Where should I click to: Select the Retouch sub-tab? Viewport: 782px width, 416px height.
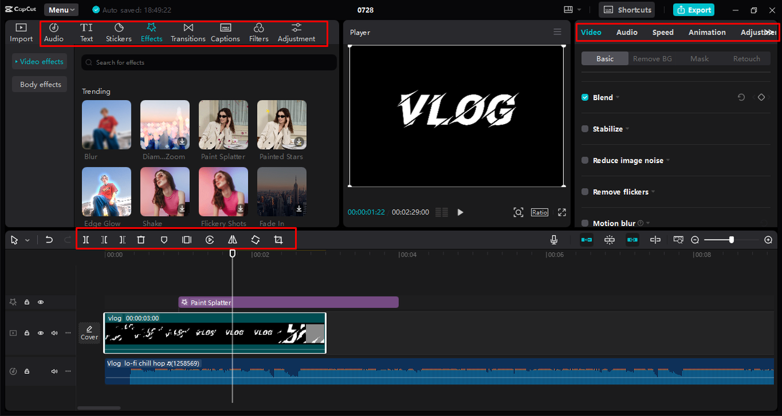point(747,59)
